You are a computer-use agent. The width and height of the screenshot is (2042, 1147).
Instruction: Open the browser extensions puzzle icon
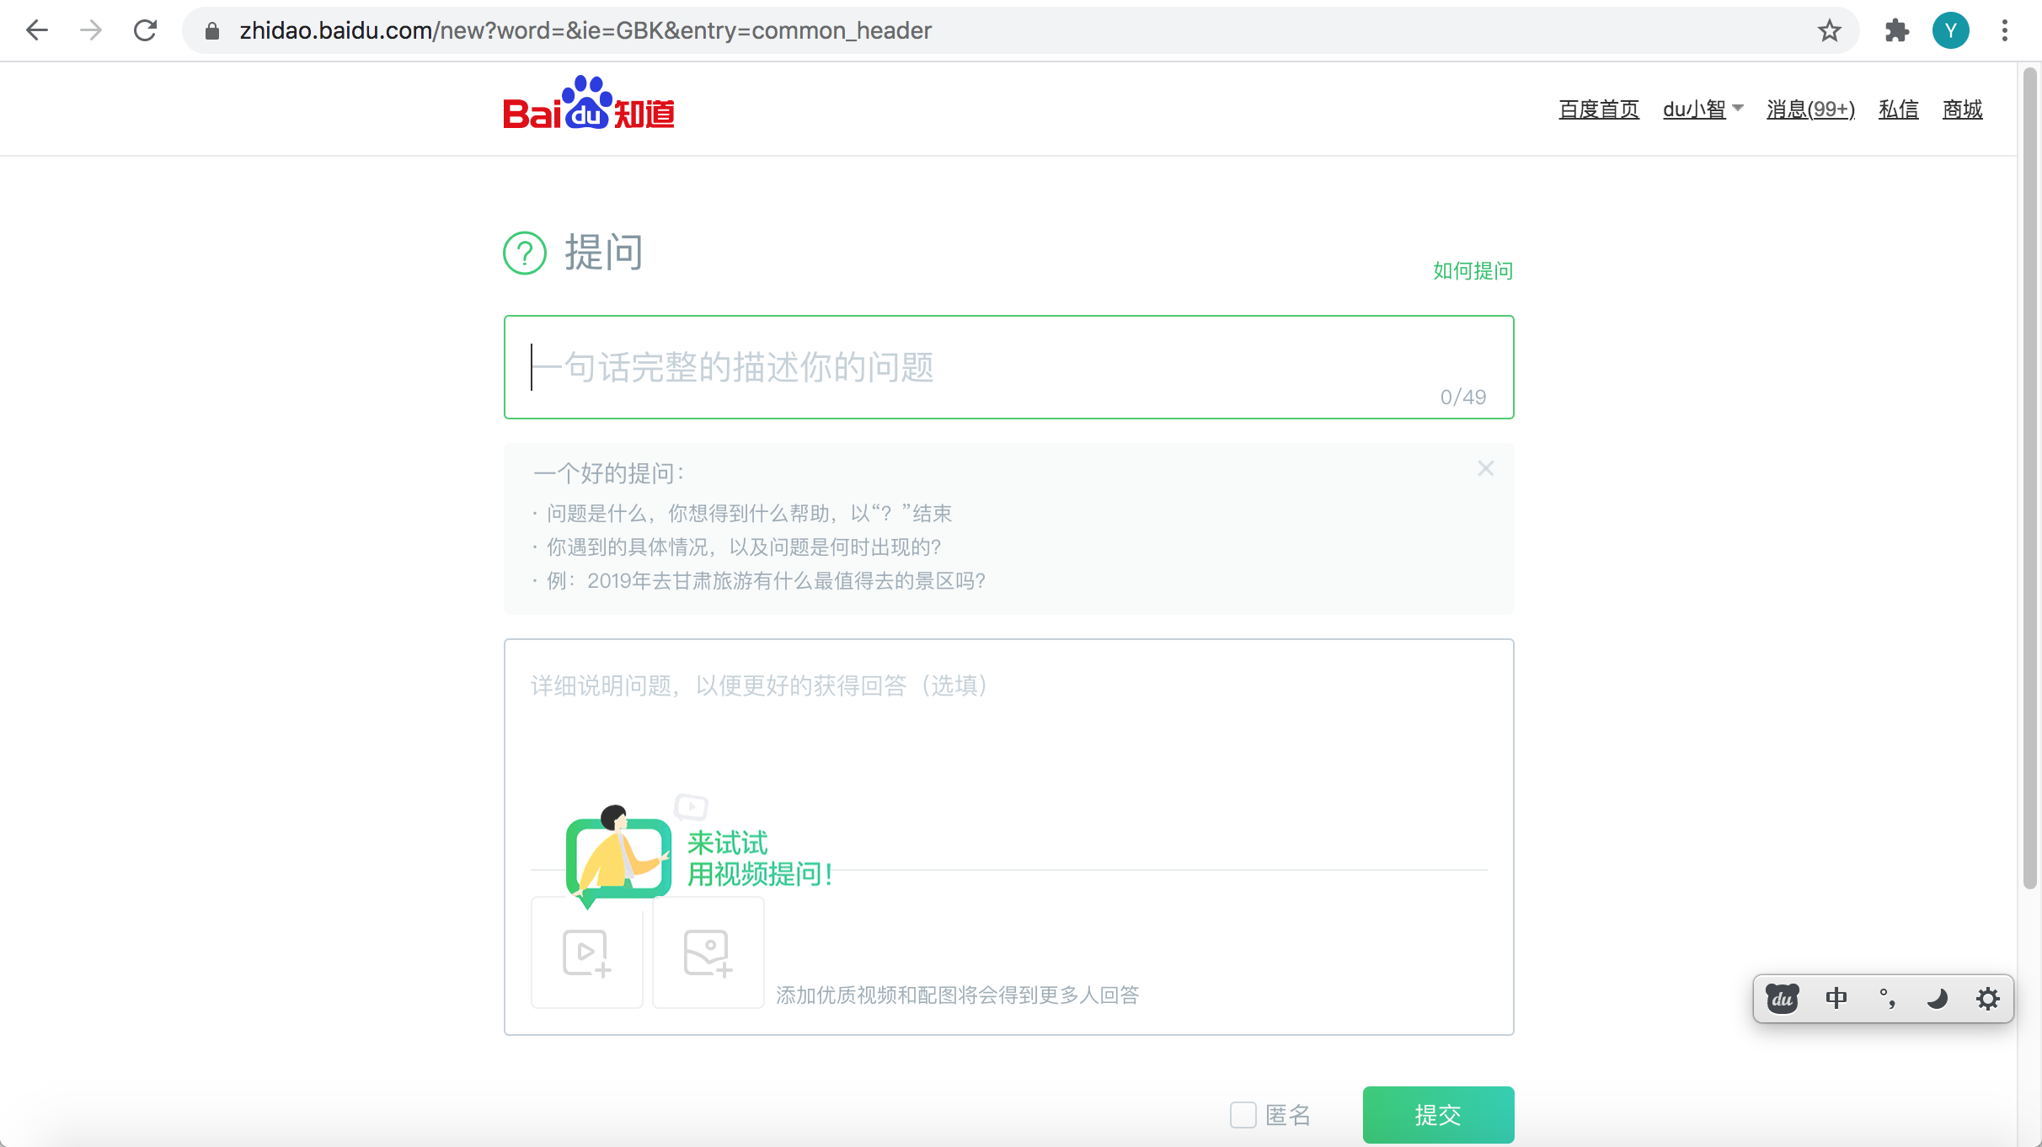click(x=1897, y=30)
